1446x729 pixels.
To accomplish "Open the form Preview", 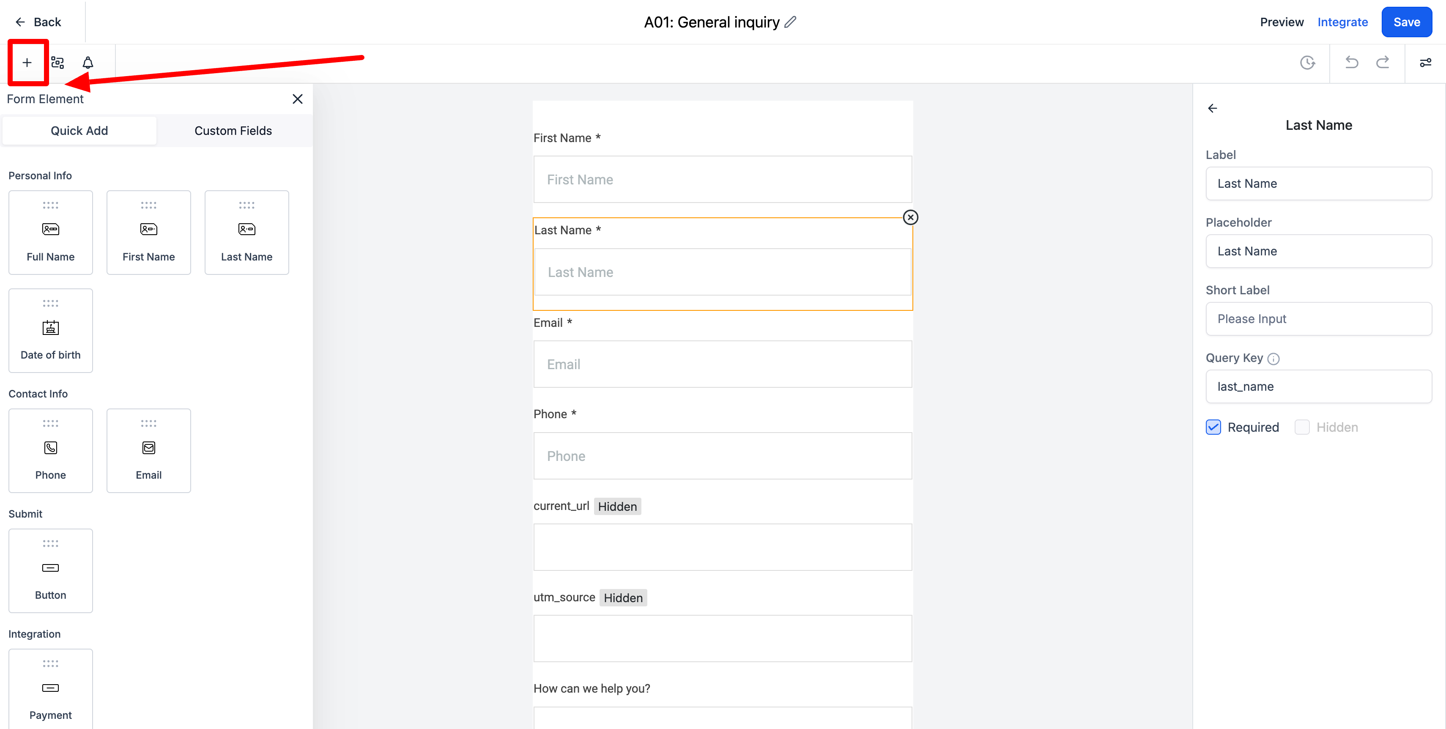I will pyautogui.click(x=1282, y=22).
